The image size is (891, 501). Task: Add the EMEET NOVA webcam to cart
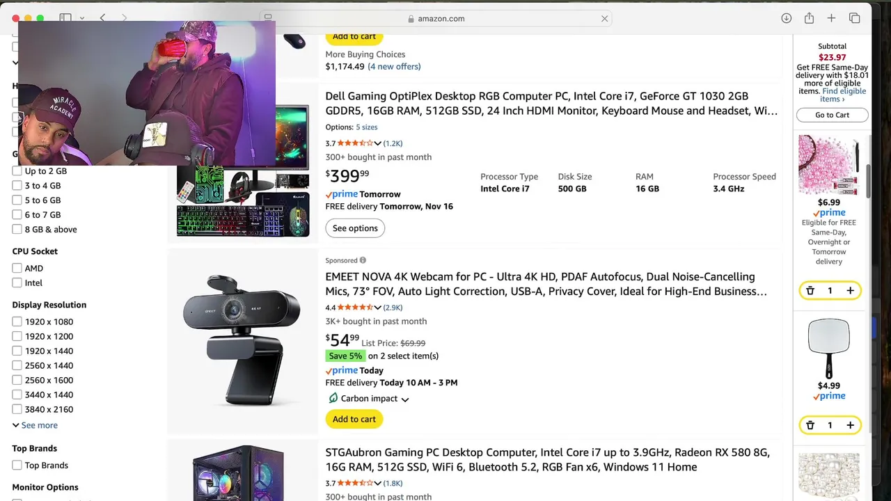(x=354, y=419)
